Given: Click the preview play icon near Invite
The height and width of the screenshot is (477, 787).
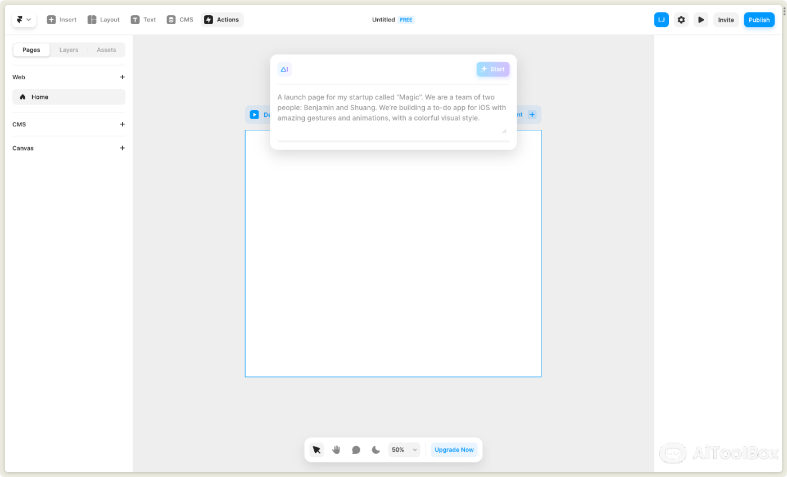Looking at the screenshot, I should (x=701, y=19).
